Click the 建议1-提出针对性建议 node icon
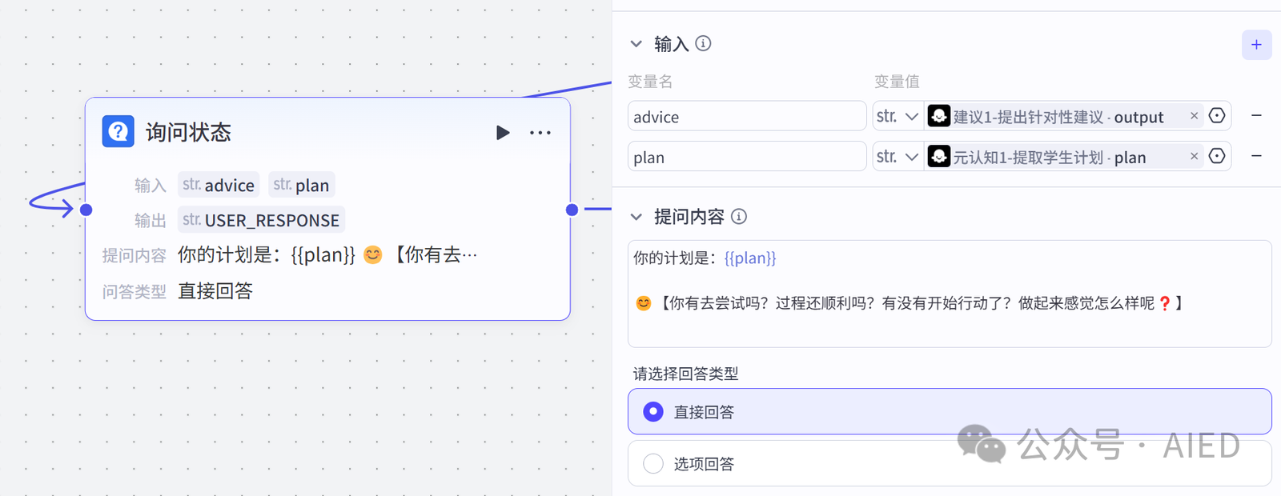1281x496 pixels. click(939, 116)
